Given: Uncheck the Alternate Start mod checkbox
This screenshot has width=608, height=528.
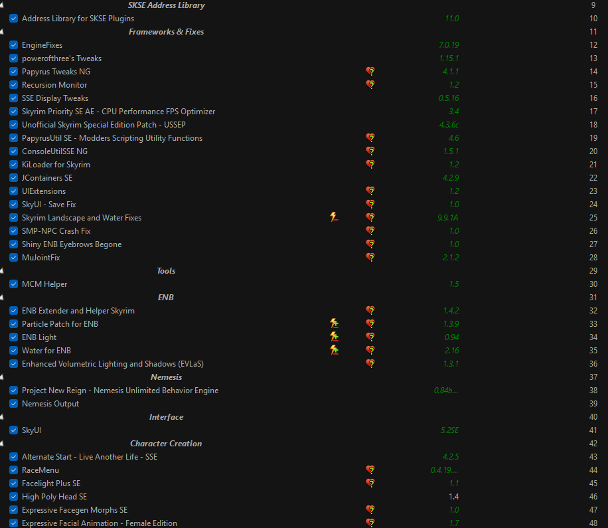Looking at the screenshot, I should (x=13, y=457).
